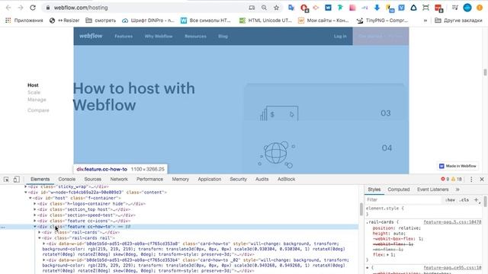
Task: Close the DevTools panel
Action: [482, 180]
